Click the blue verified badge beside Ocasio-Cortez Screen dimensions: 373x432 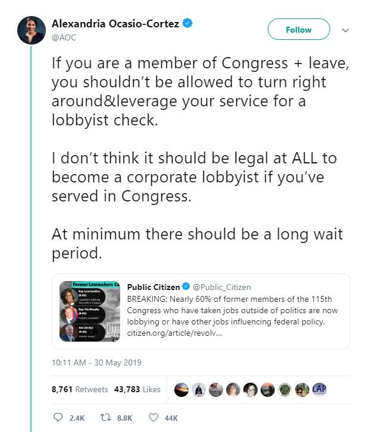tap(188, 23)
